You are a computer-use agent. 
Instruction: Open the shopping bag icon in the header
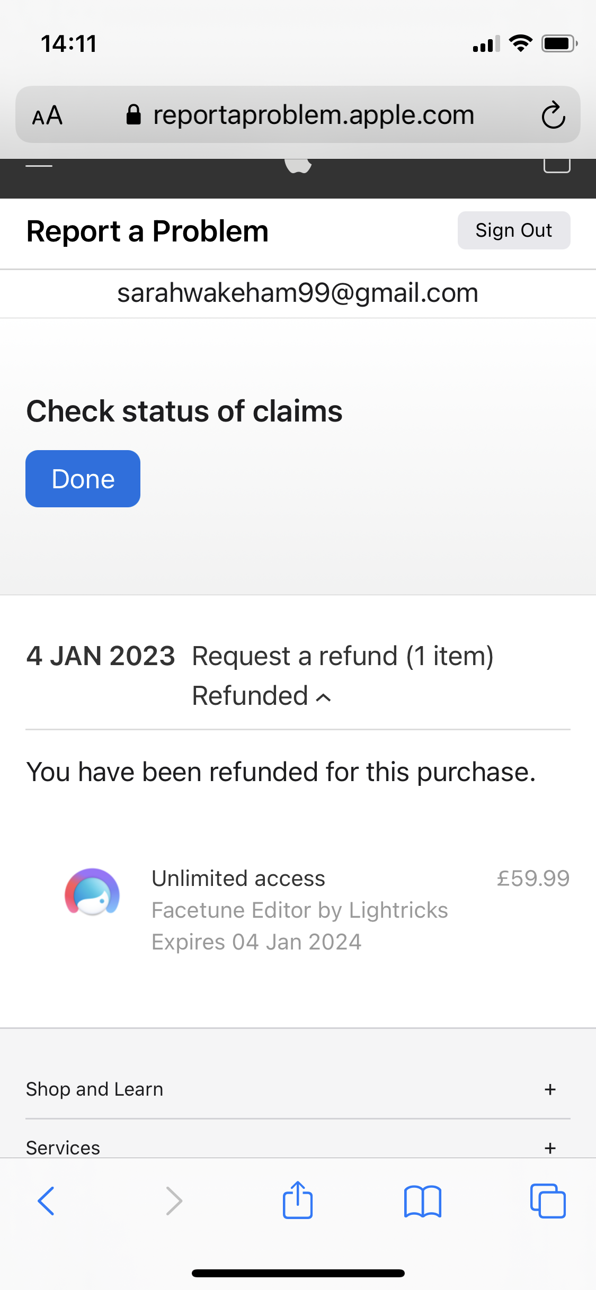(556, 166)
